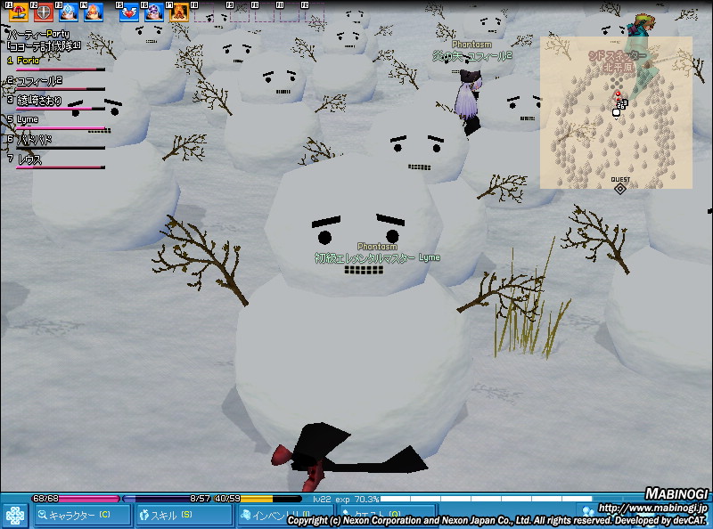Activate the F1 rest skill with the parasol icon
The image size is (713, 529).
point(18,12)
